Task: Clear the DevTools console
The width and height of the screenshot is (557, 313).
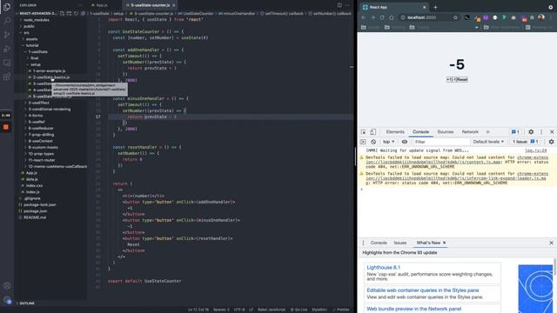Action: click(373, 142)
